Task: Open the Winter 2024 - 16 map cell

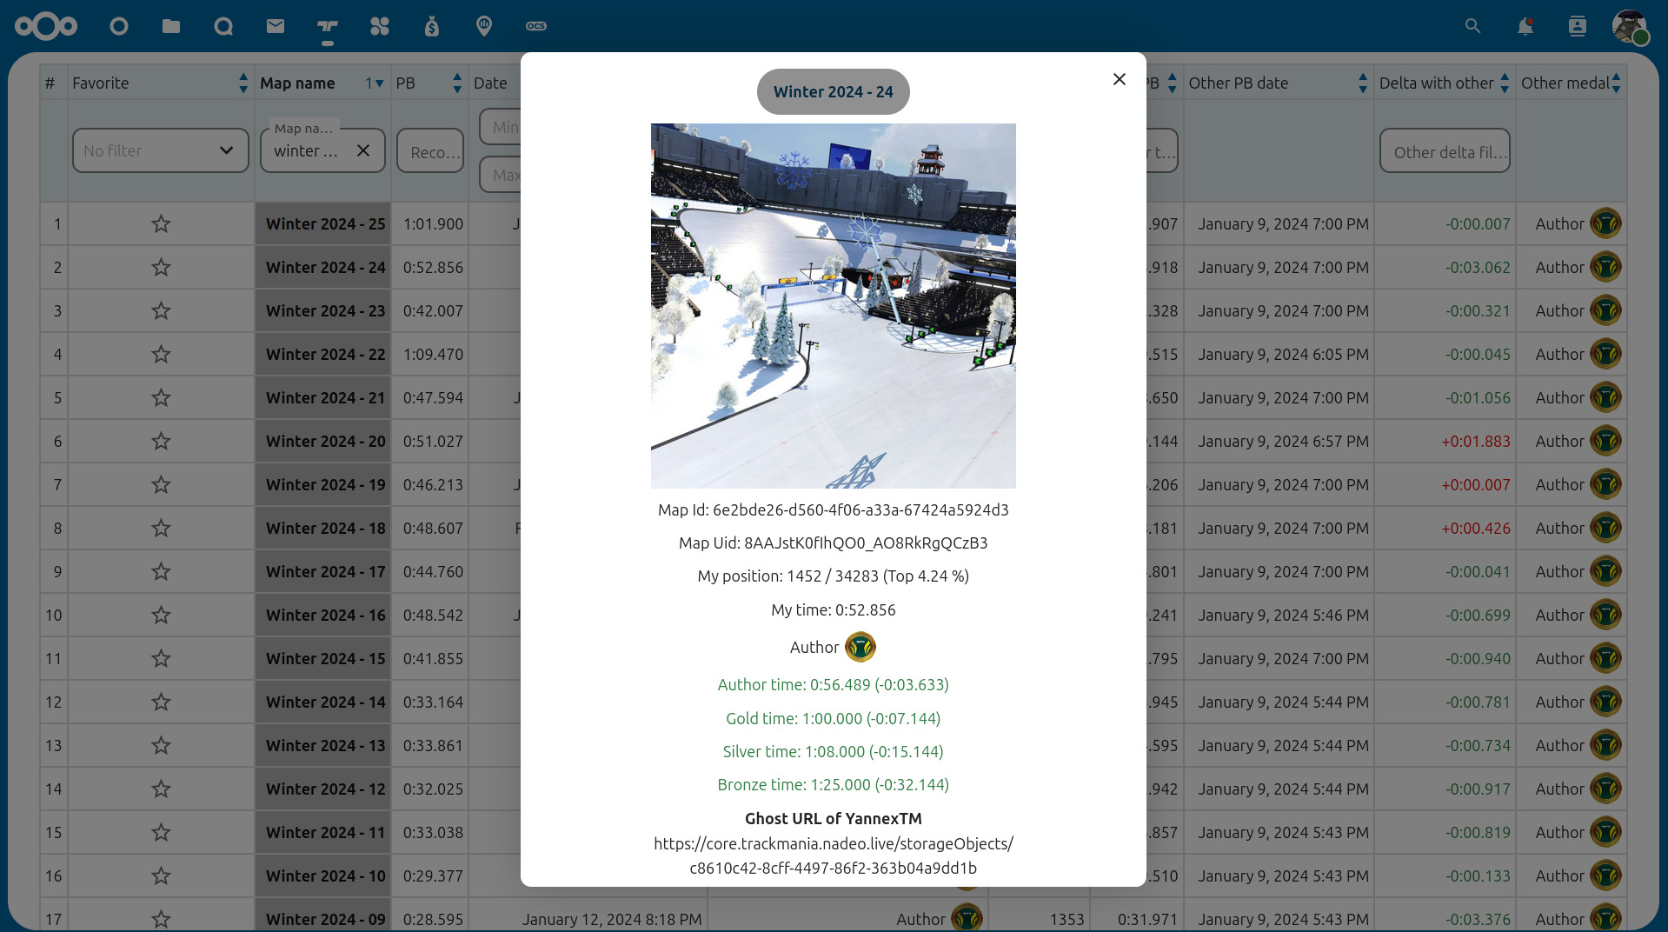Action: point(323,616)
